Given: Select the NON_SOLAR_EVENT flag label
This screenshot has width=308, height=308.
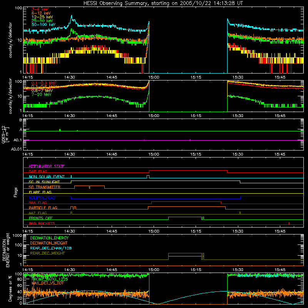Looking at the screenshot, I should tap(47, 177).
